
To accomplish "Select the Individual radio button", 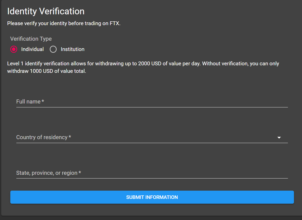I will coord(14,49).
